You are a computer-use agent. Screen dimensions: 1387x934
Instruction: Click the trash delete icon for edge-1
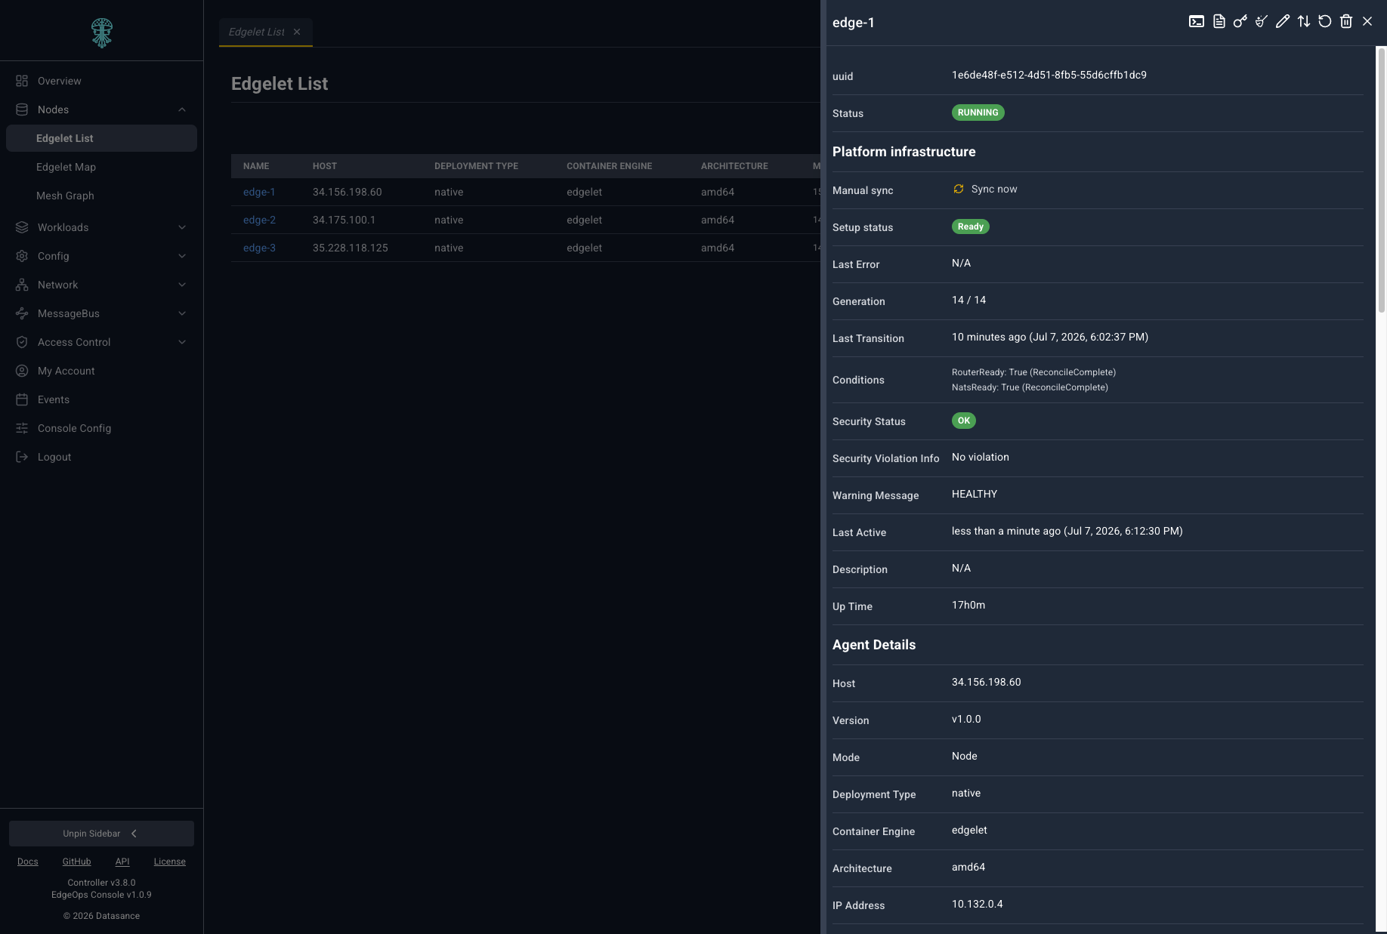tap(1346, 22)
